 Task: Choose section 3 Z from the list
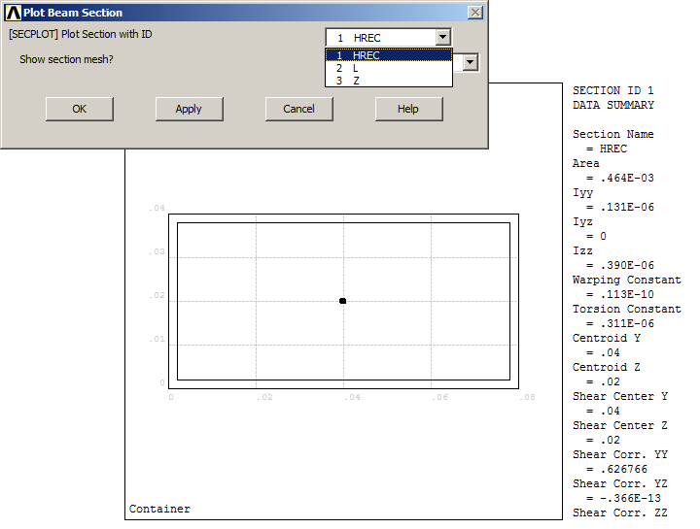388,81
